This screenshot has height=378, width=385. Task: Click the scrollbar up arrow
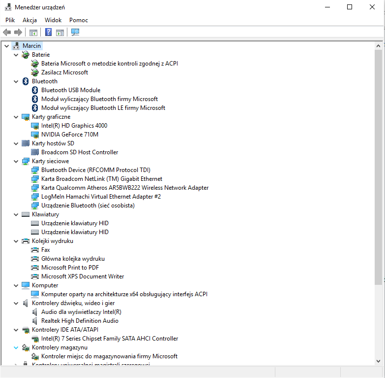(x=379, y=46)
